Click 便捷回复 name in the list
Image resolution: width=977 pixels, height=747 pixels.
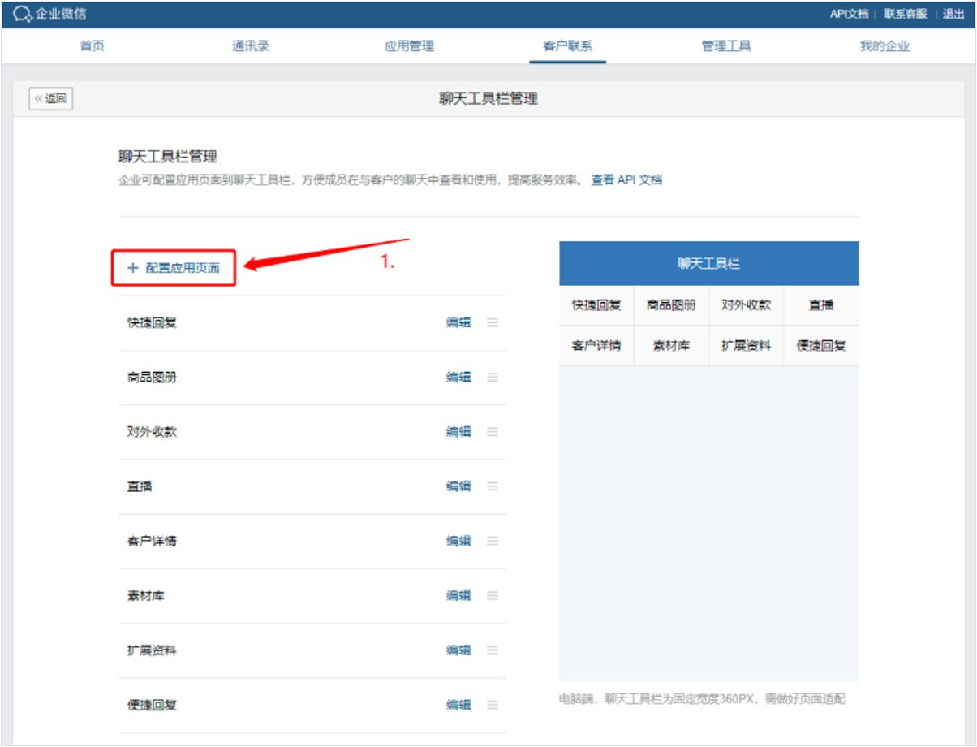(x=152, y=705)
